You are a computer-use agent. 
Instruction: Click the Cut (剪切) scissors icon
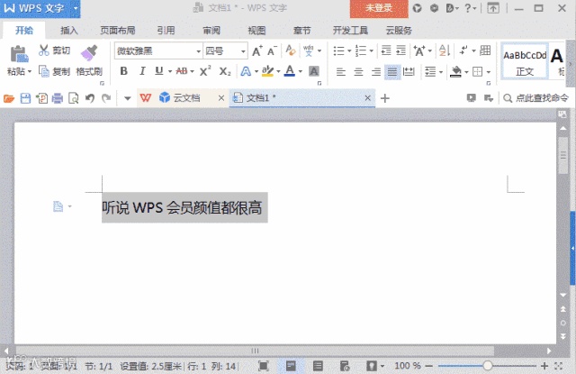point(44,50)
